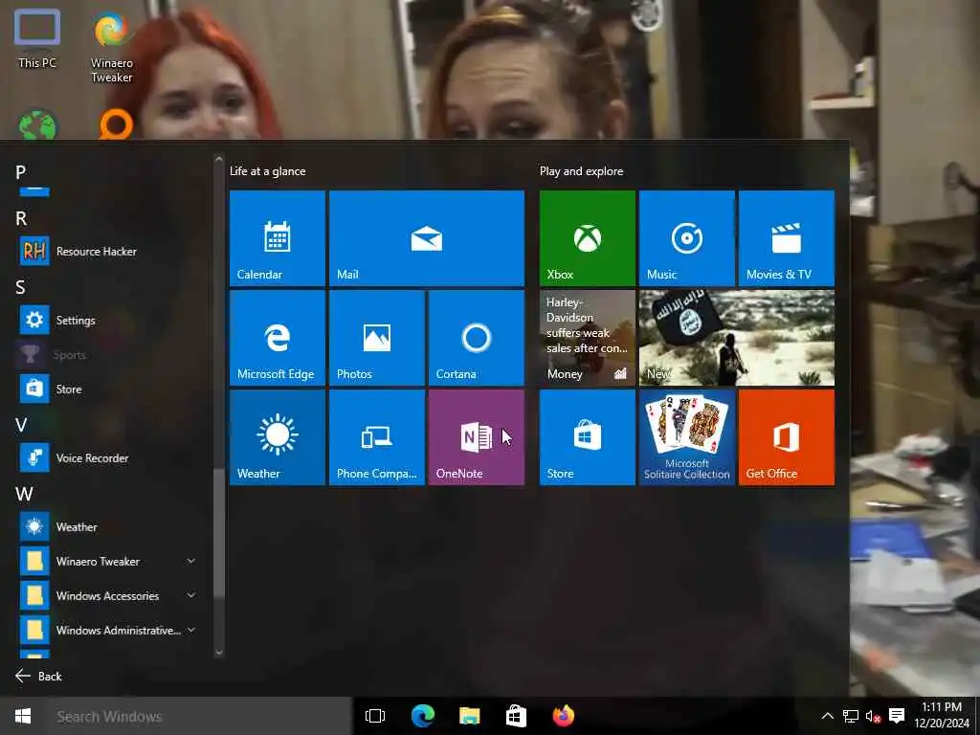Open the Action Center notifications icon
The image size is (980, 735).
pos(897,716)
